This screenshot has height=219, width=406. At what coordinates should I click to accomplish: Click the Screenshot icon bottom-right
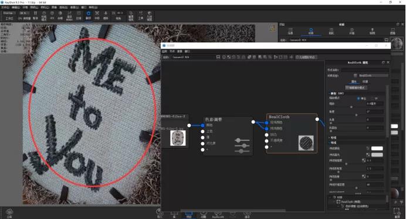(397, 213)
